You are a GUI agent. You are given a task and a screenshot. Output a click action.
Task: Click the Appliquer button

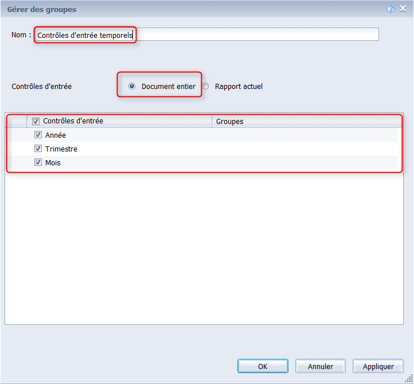coord(378,366)
